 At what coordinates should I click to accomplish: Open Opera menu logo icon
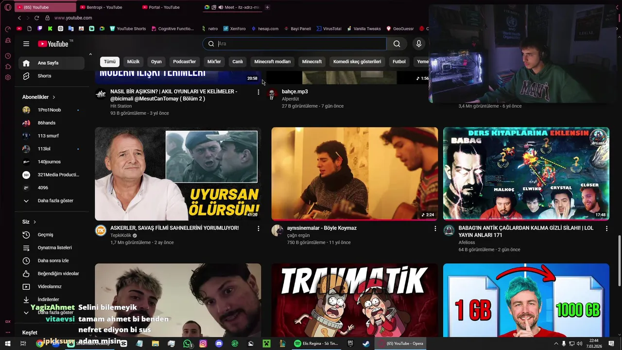pos(8,7)
